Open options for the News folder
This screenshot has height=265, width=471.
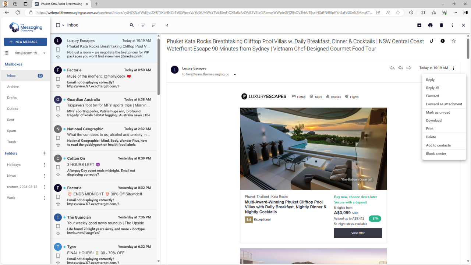tap(45, 176)
